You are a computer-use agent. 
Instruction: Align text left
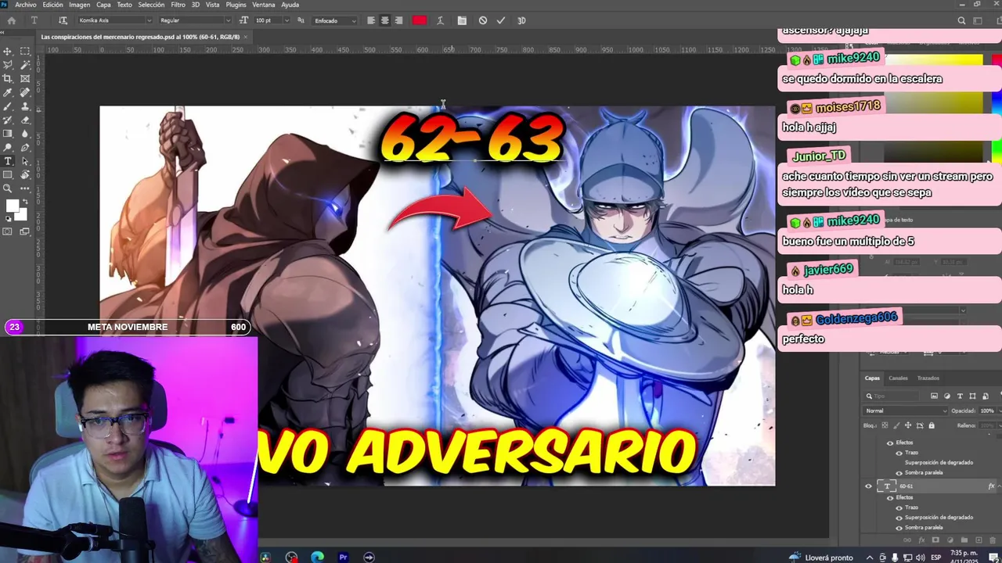pyautogui.click(x=371, y=20)
